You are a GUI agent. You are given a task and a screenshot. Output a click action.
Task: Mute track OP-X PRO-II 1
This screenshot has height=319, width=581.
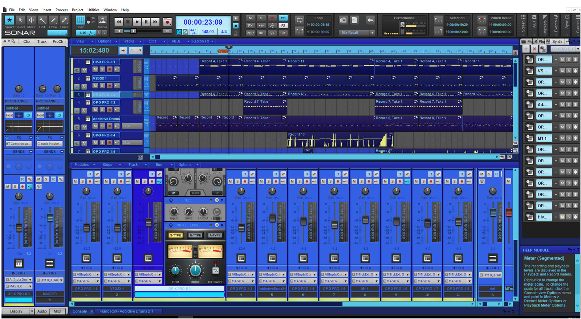[95, 69]
